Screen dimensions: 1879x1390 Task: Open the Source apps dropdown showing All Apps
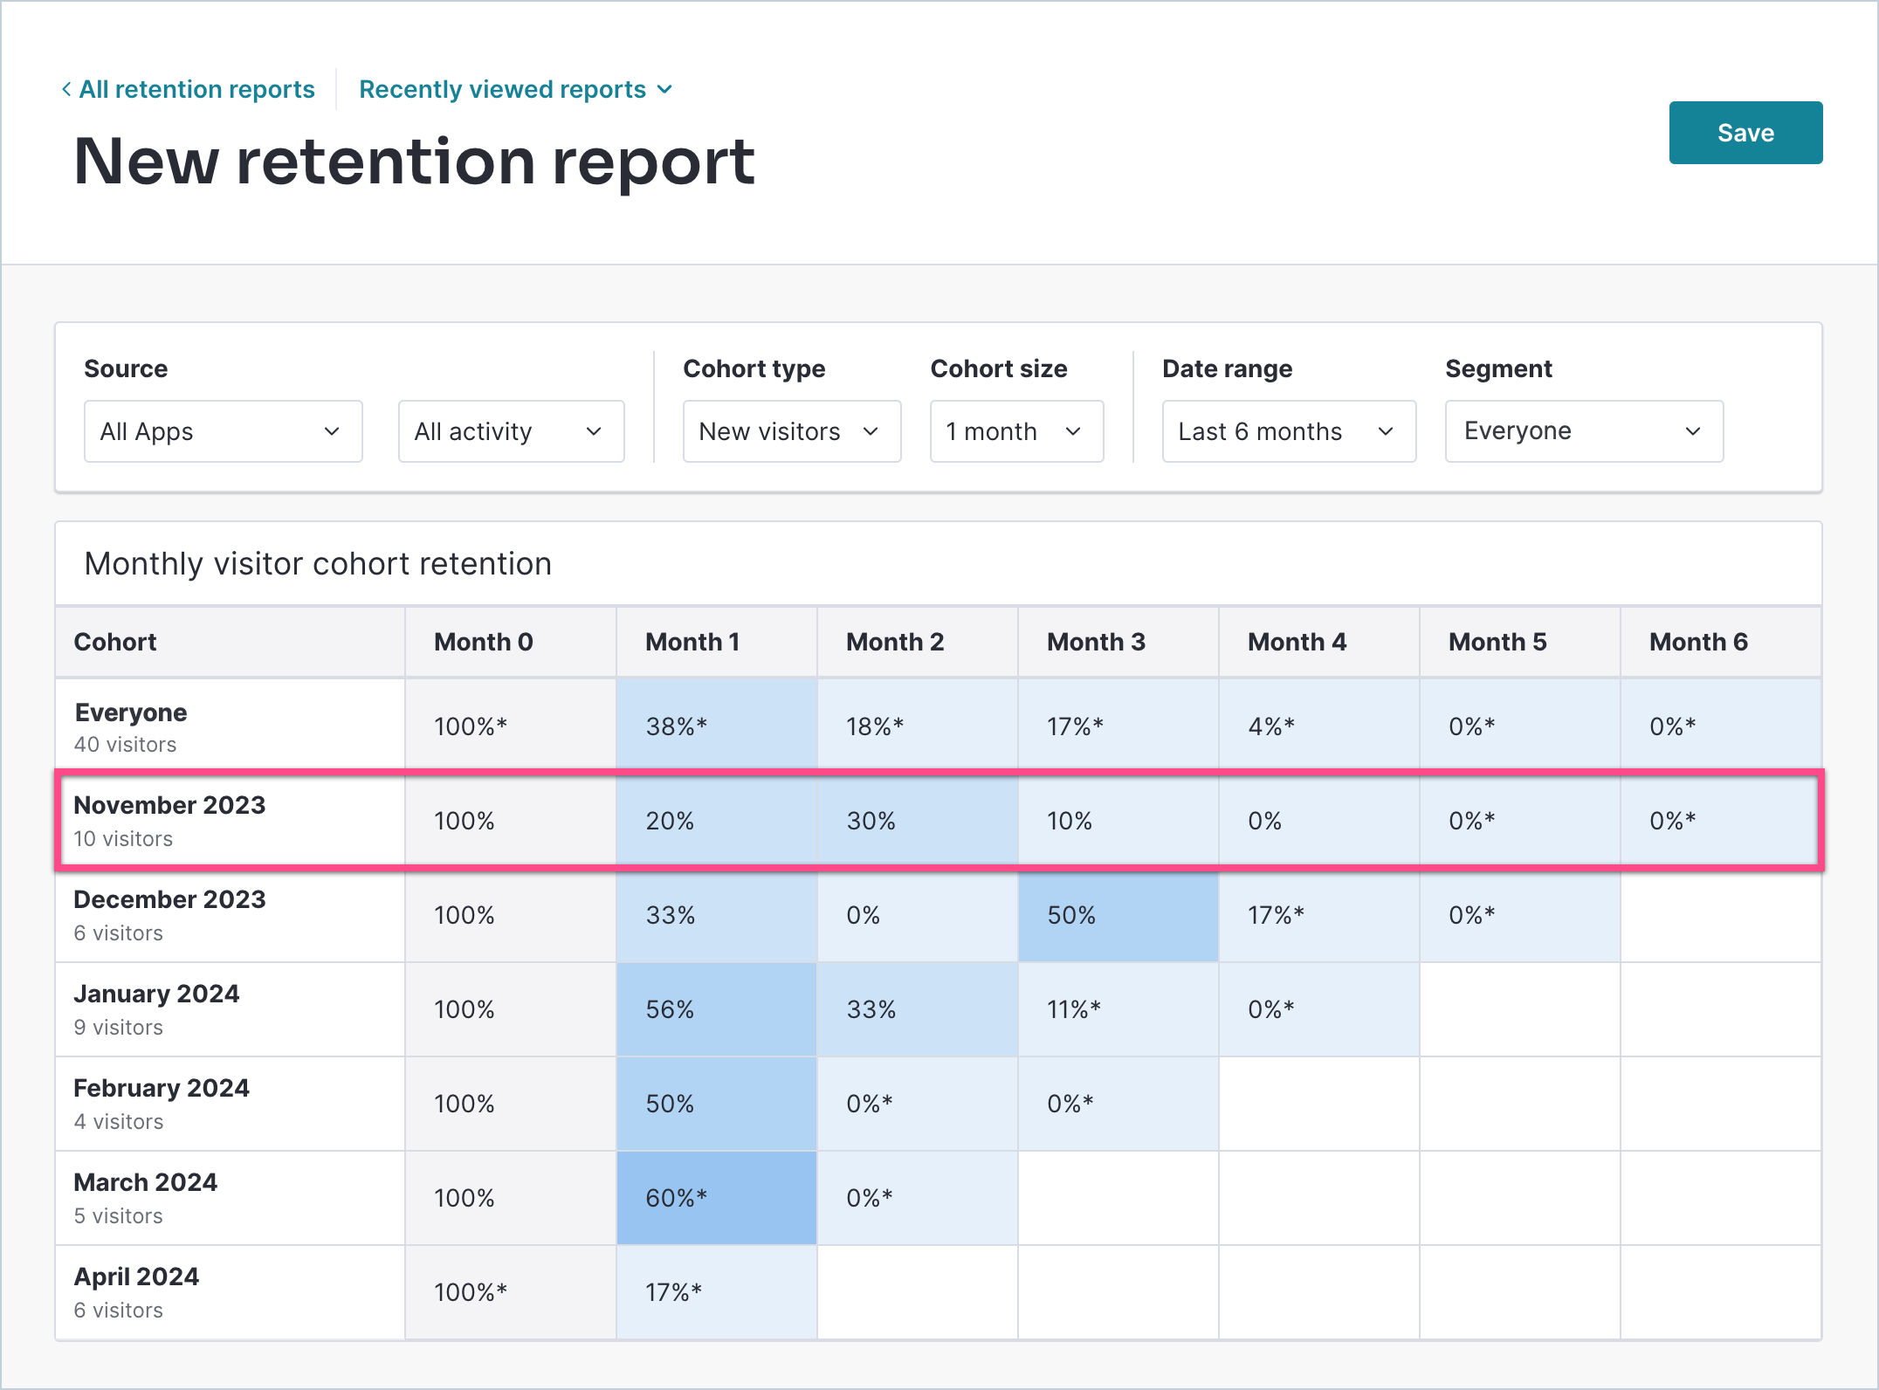(222, 430)
